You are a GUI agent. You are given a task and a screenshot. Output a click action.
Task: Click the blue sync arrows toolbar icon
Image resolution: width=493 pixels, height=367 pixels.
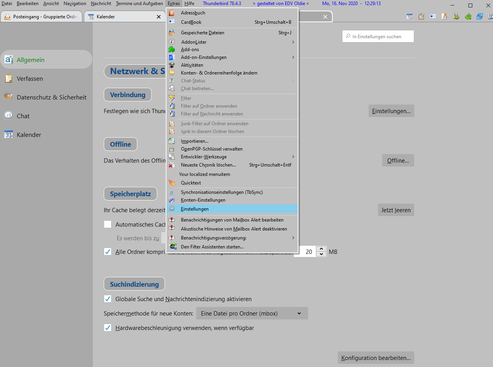coord(479,16)
